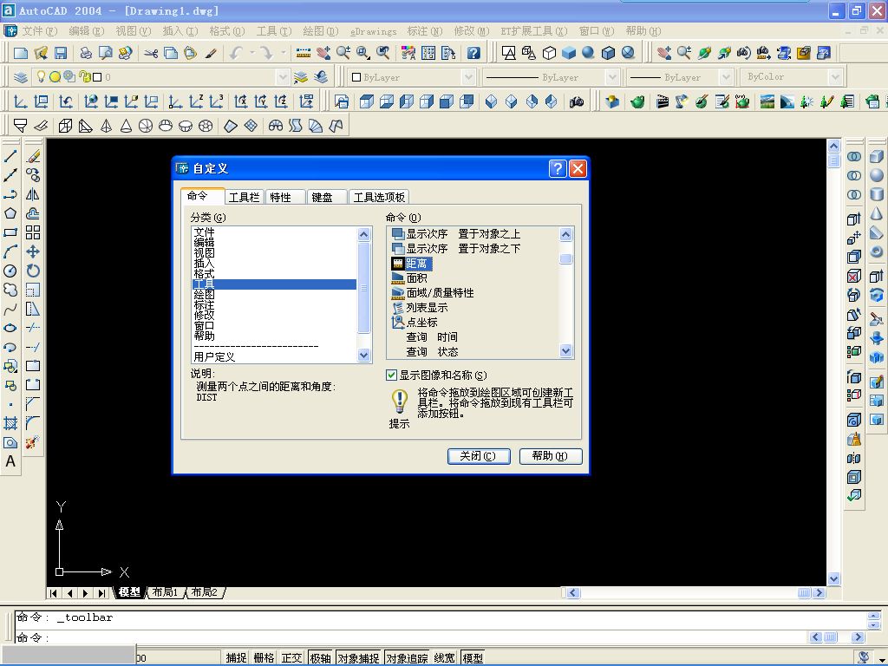Toggle 极轴 polar tracking
This screenshot has height=666, width=888.
click(x=320, y=657)
